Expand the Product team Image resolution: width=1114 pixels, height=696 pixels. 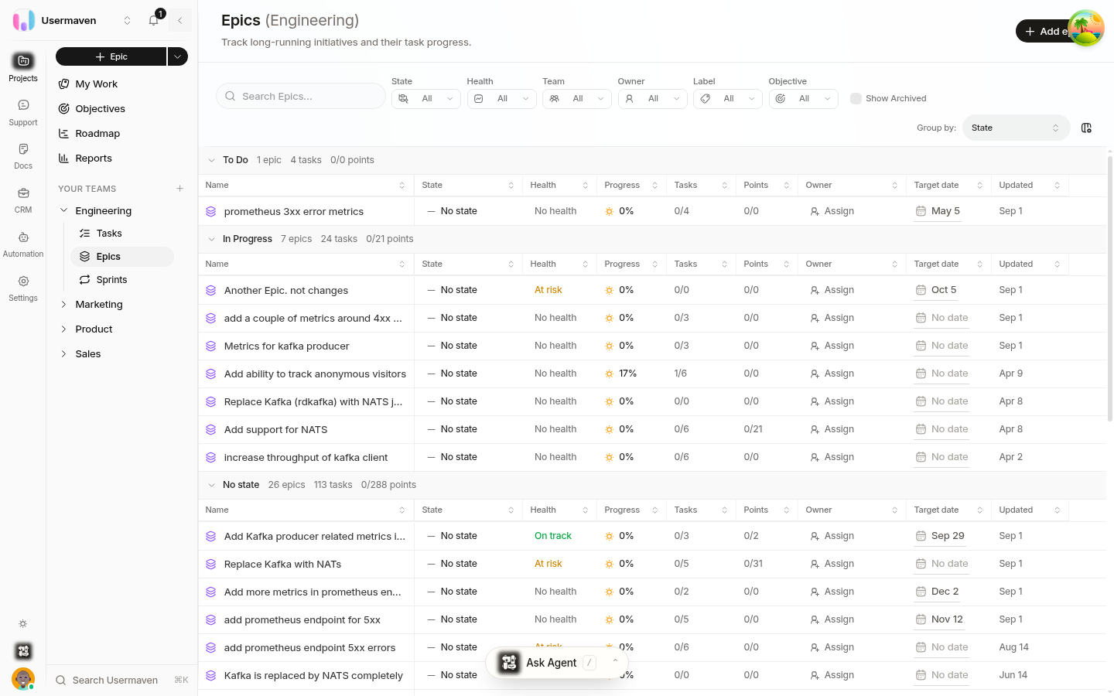tap(64, 329)
